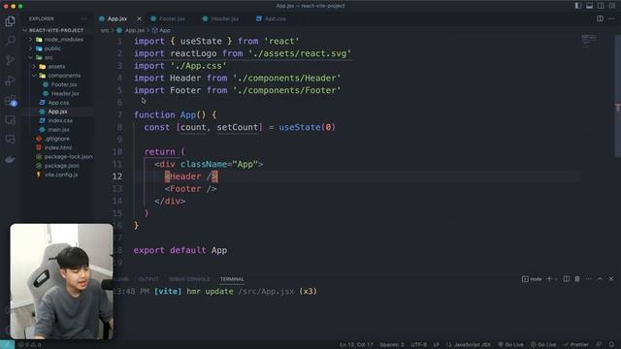Collapse the components folder
This screenshot has width=621, height=349.
pyautogui.click(x=57, y=76)
